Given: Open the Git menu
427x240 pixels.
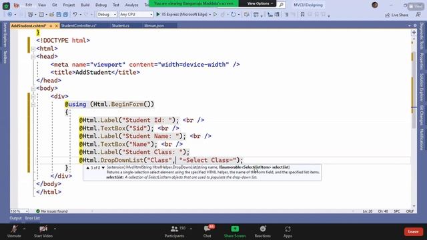Looking at the screenshot, I should pyautogui.click(x=55, y=5).
